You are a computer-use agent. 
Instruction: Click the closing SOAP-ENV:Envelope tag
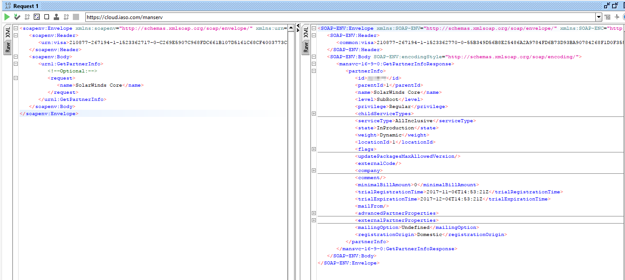[x=349, y=263]
